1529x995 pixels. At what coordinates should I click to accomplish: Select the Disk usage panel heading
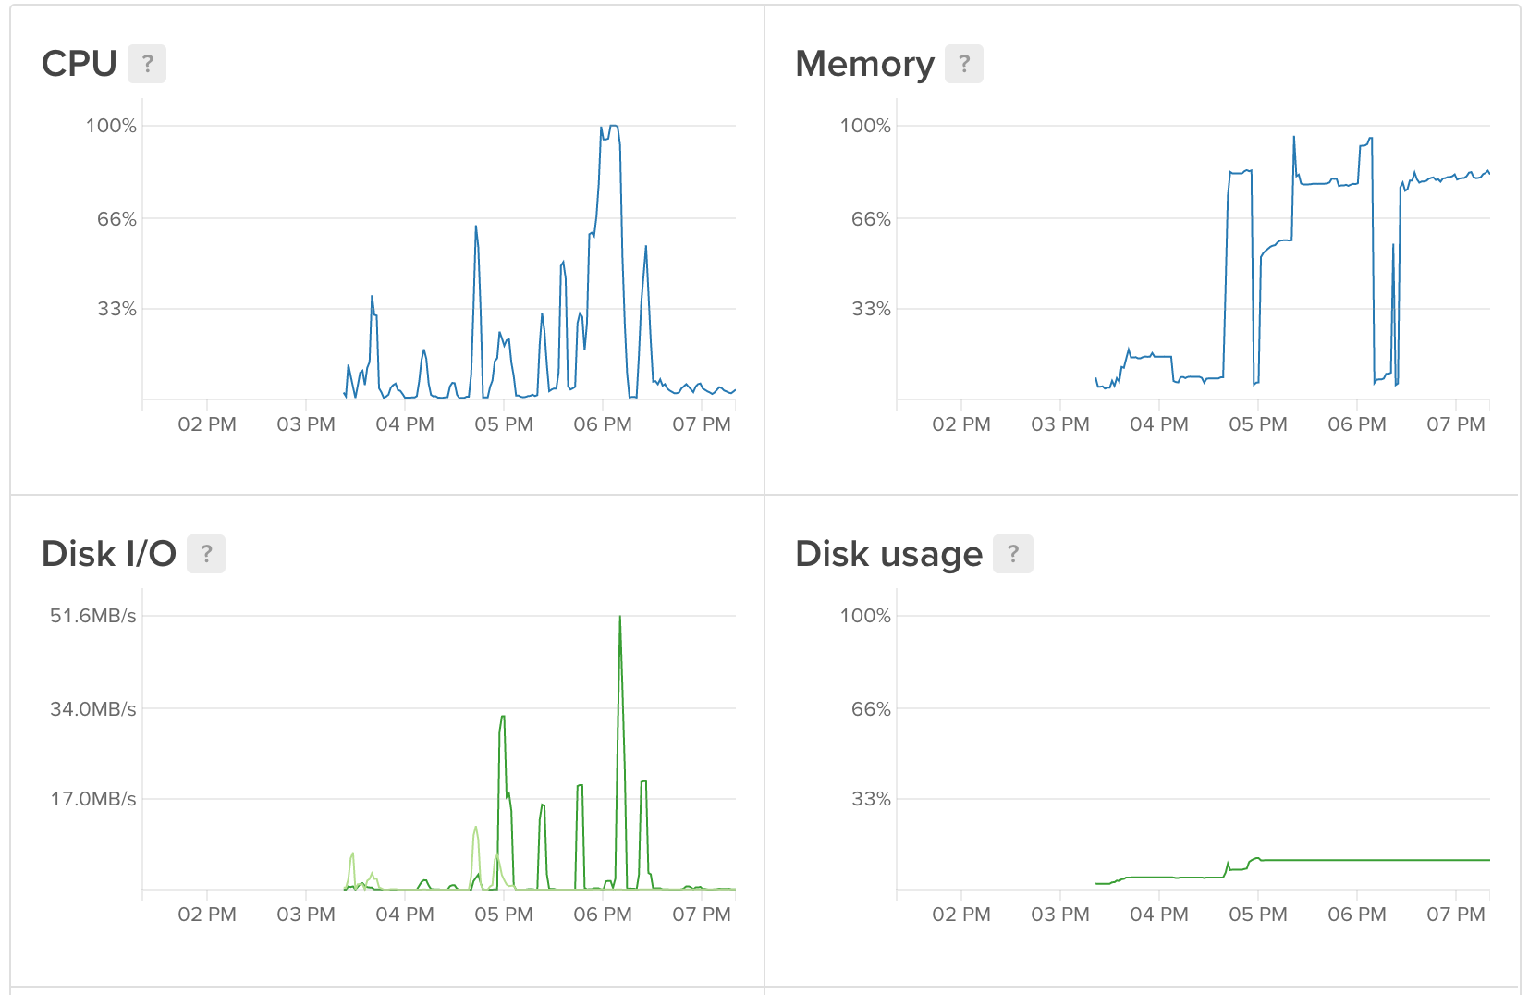click(x=889, y=553)
